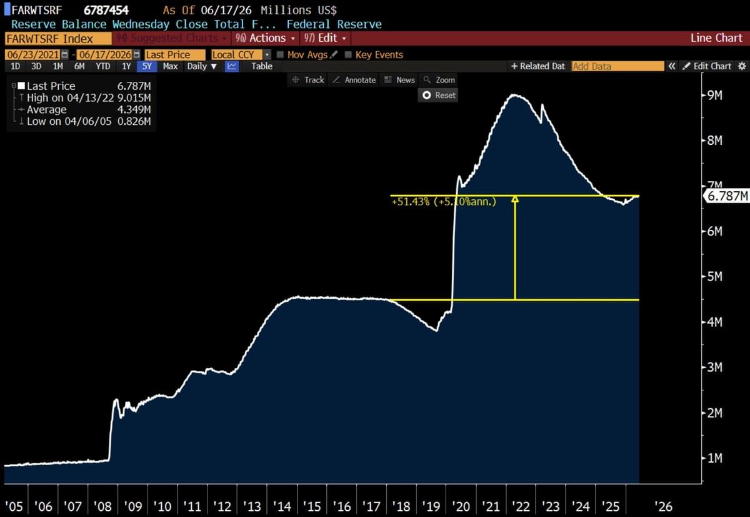Collapse the legend tree expander
This screenshot has width=750, height=517.
[14, 86]
